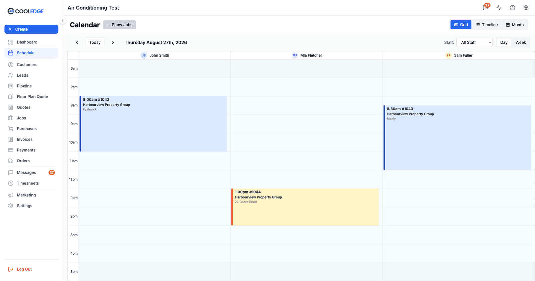Switch to Month view
The height and width of the screenshot is (281, 535).
point(515,25)
